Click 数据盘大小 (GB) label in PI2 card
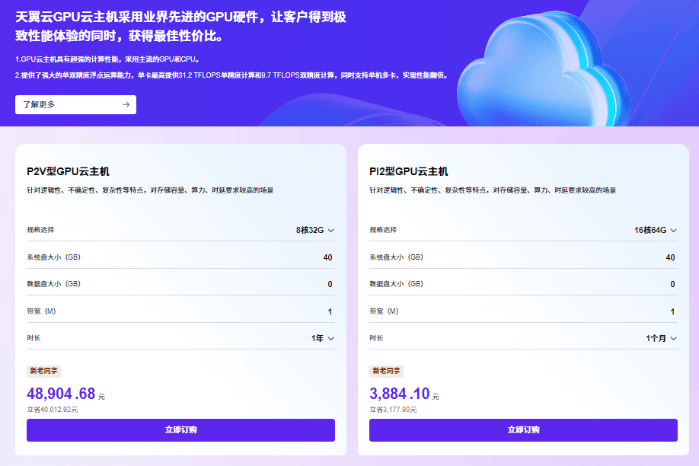The width and height of the screenshot is (699, 466). [396, 283]
